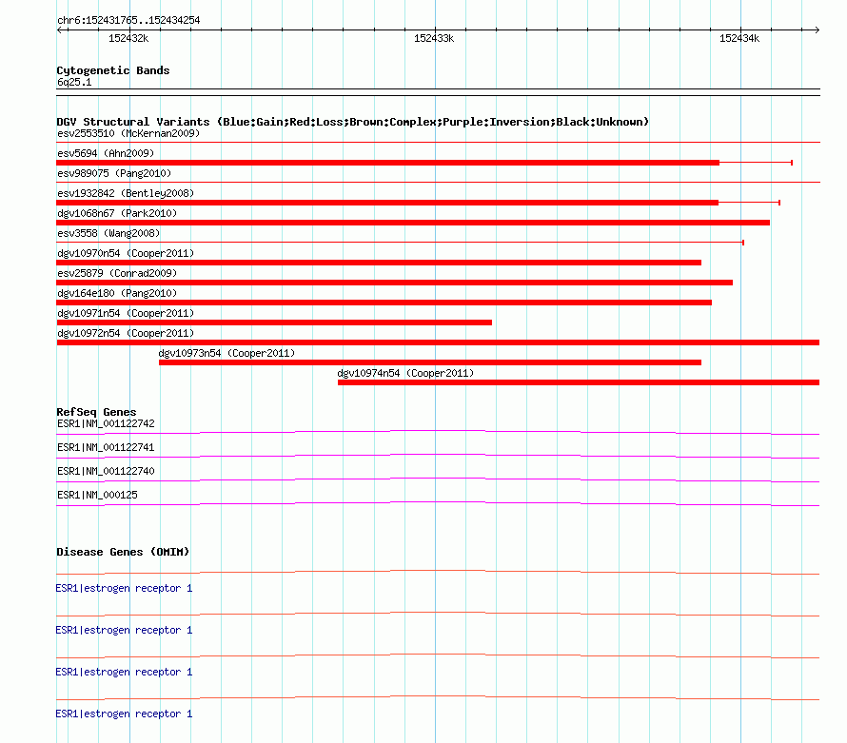Click the thin red line under esv3558
The width and height of the screenshot is (847, 743).
click(400, 243)
